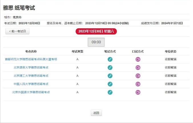
Task: Click 笔试方式 column header
Action: click(x=110, y=52)
